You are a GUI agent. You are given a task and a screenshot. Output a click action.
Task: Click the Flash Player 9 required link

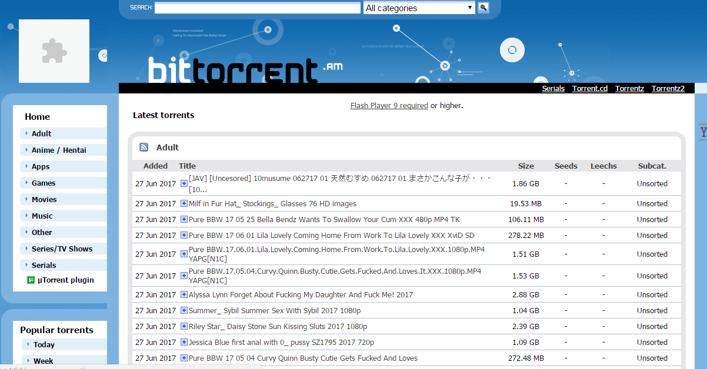tap(389, 106)
